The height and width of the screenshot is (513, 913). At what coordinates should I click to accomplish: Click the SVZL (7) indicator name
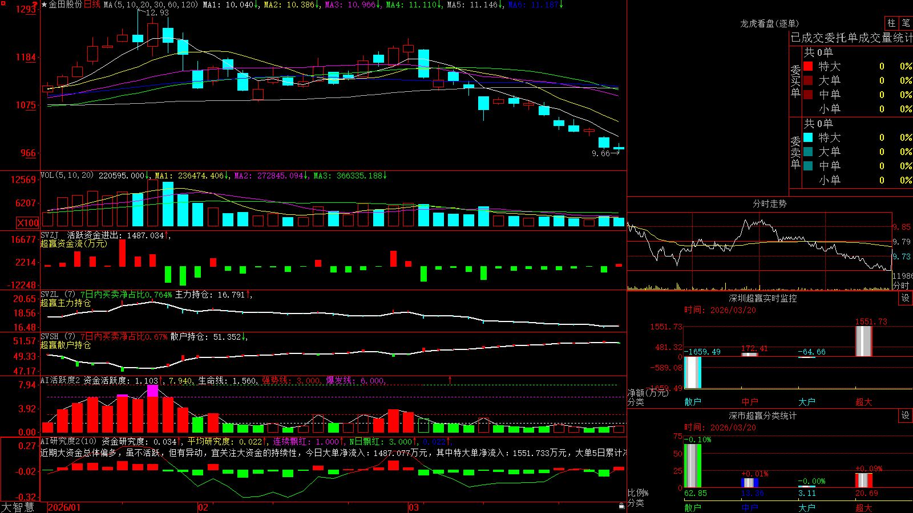pyautogui.click(x=58, y=295)
